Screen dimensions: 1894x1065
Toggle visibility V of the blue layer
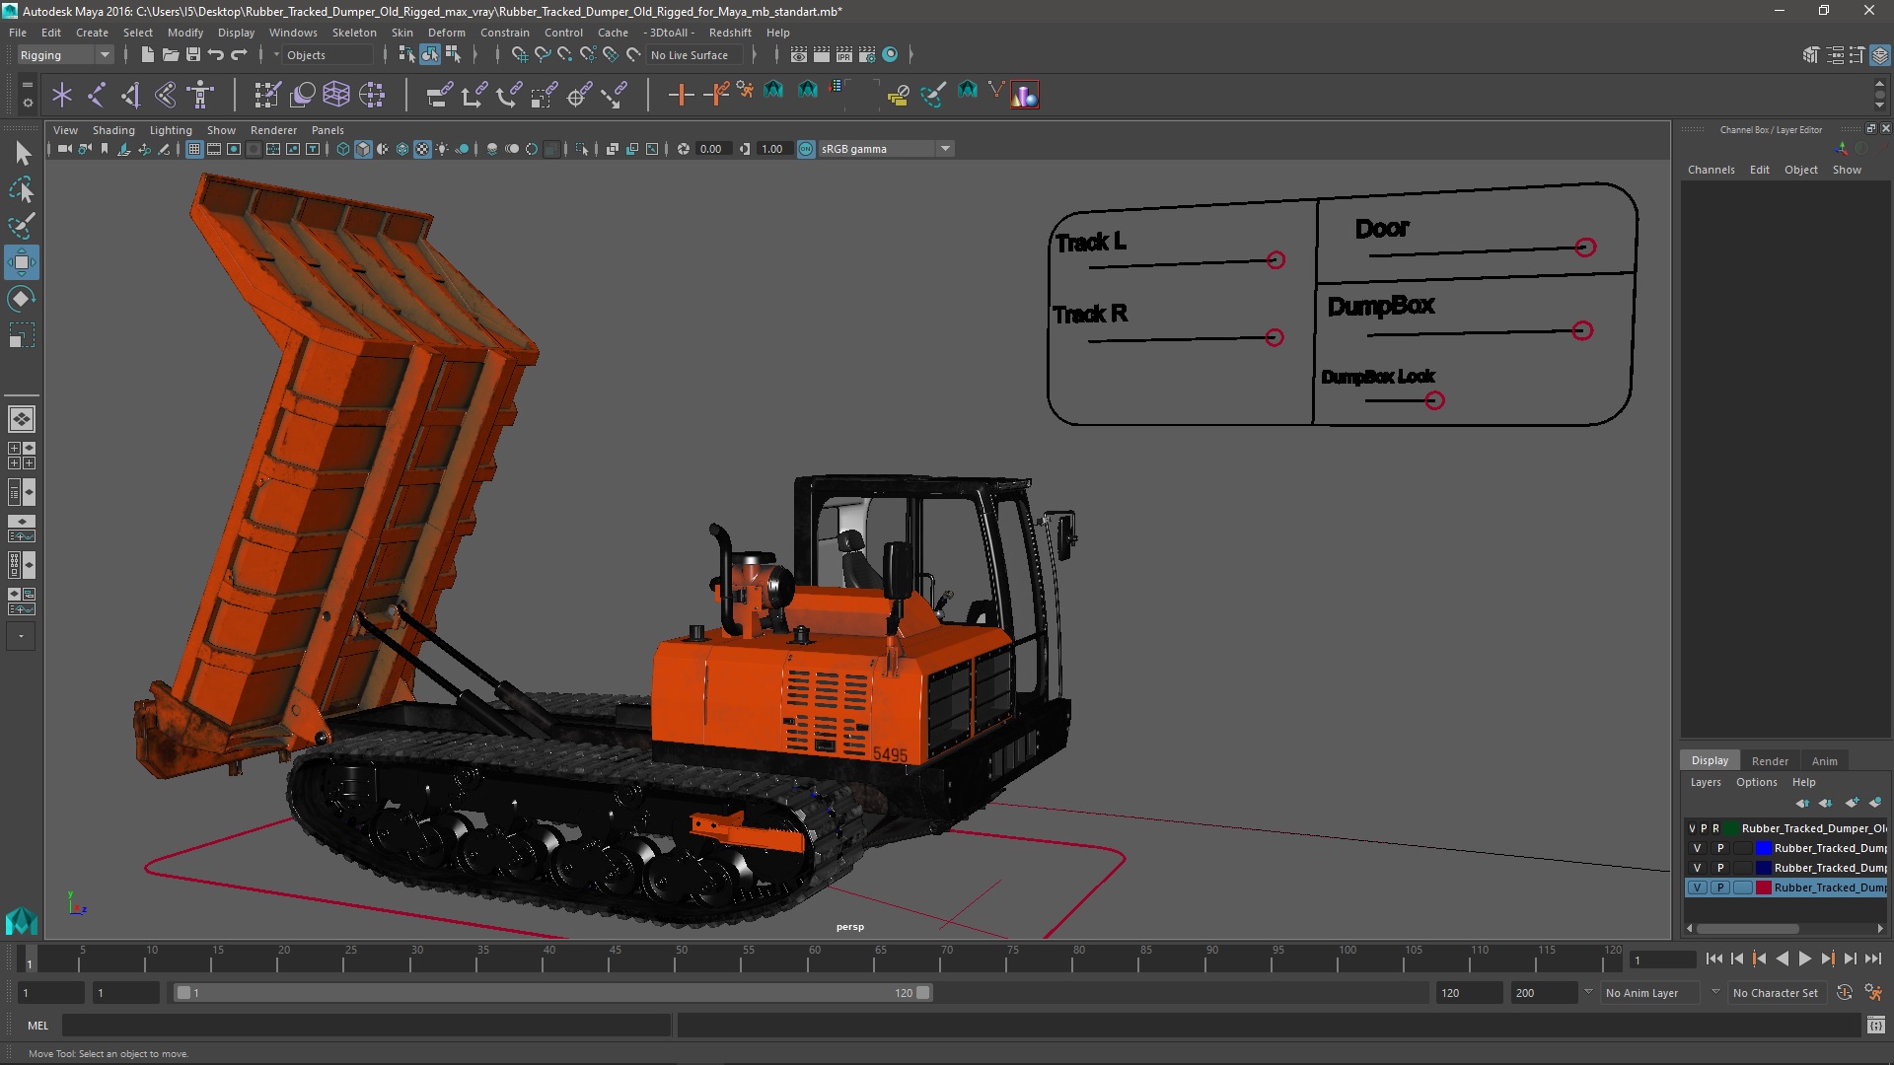[1697, 848]
